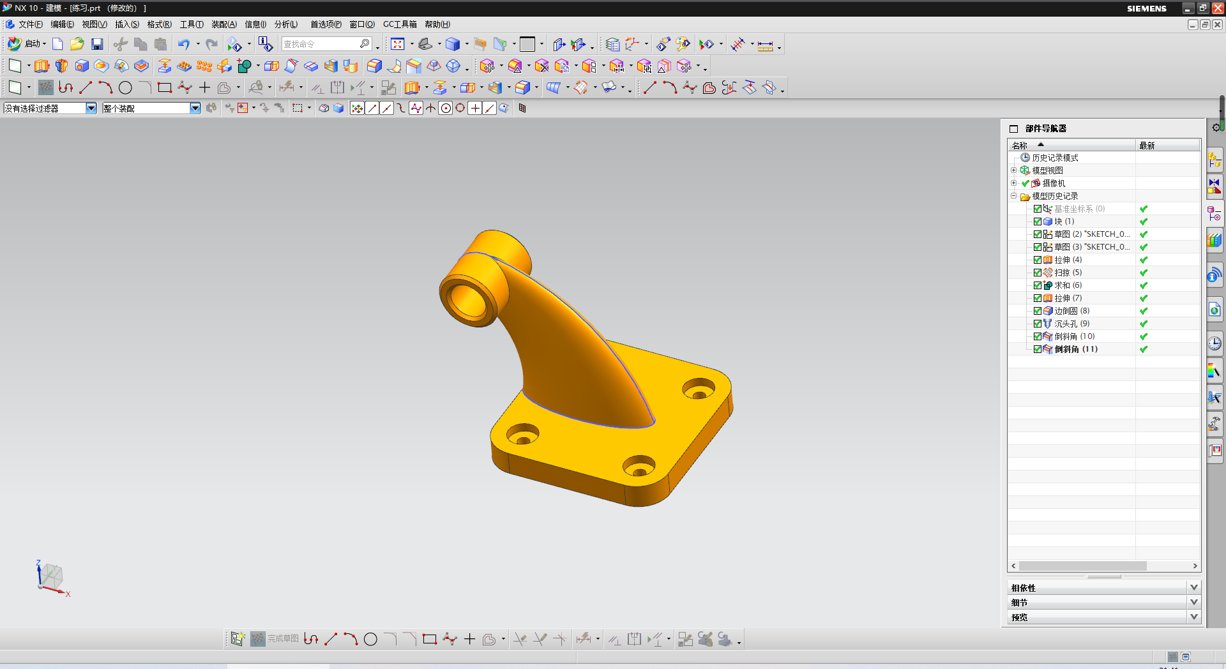Expand the 摄像机 tree node
The image size is (1226, 669).
pos(1013,183)
